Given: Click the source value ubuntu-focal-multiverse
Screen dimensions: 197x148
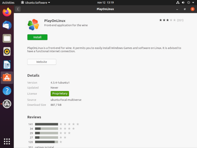Looking at the screenshot, I should click(x=66, y=100).
